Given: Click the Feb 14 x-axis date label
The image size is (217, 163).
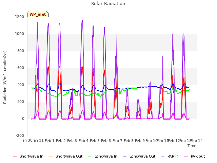Looking at the screenshot, I should click(x=197, y=141).
